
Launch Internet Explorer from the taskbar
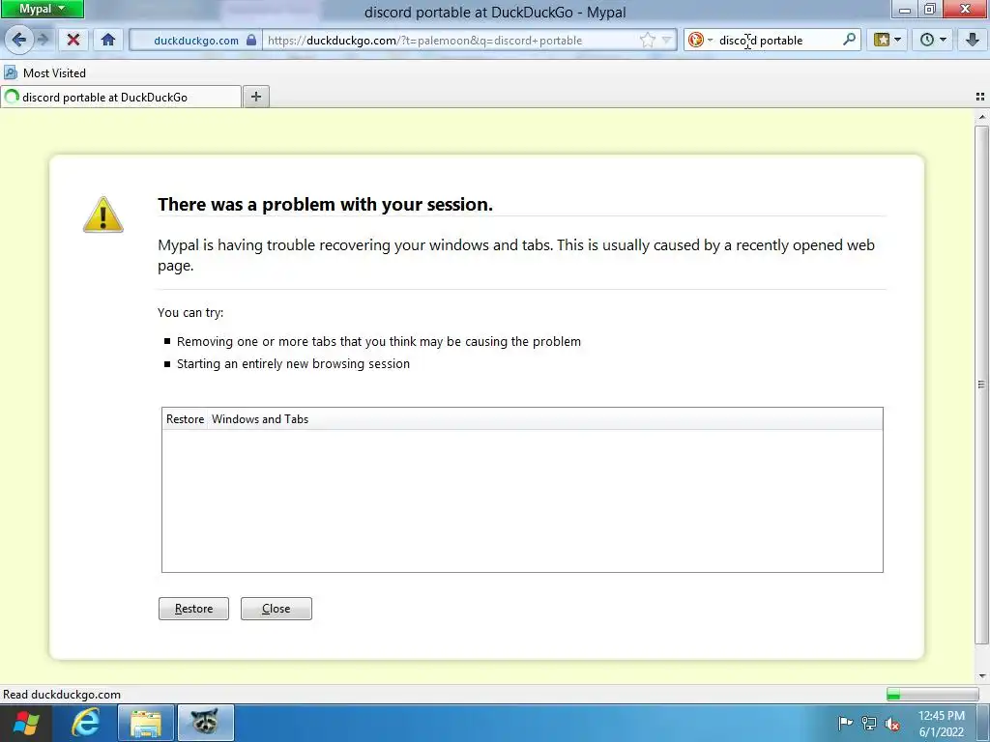tap(86, 723)
